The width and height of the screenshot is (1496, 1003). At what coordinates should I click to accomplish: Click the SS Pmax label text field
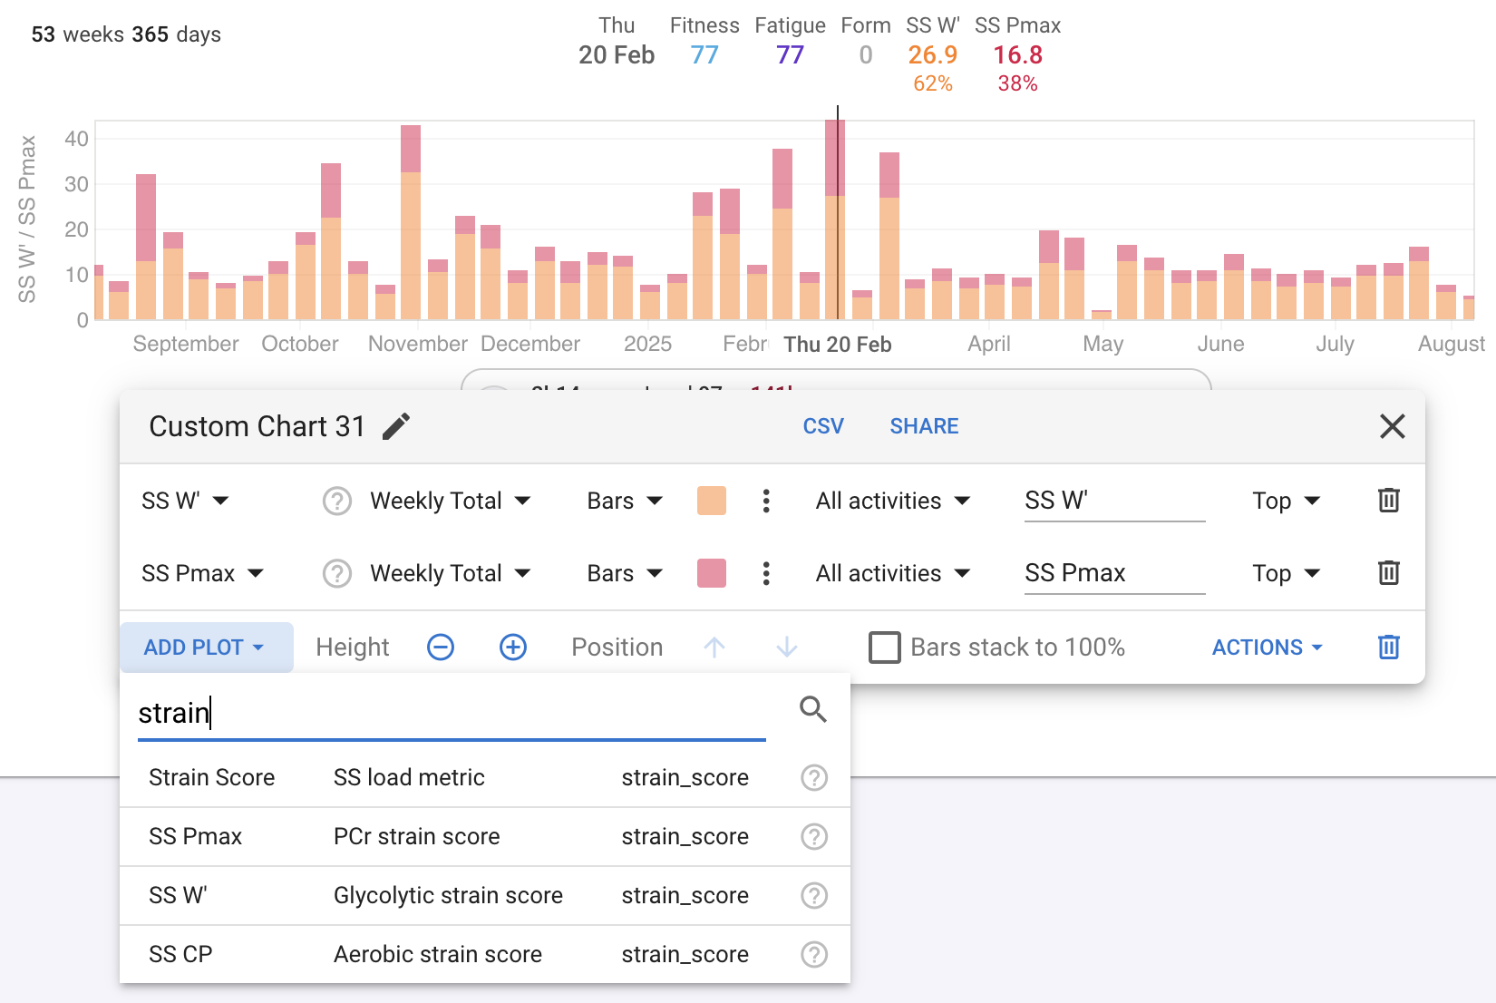pos(1114,573)
